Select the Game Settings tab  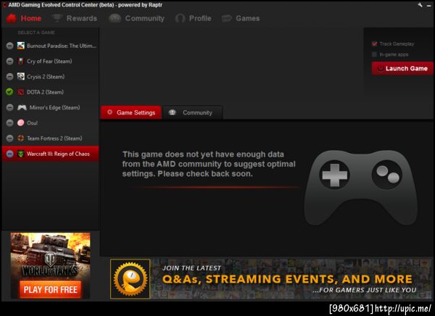point(131,112)
